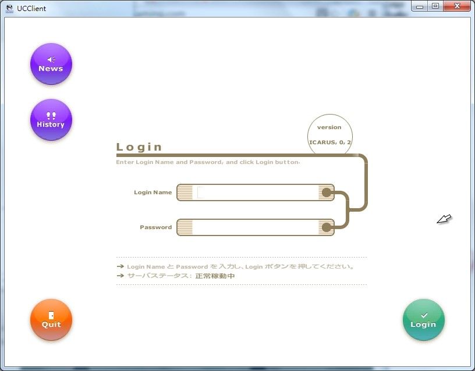Image resolution: width=475 pixels, height=371 pixels.
Task: Click the version ICARUS circle badge
Action: pyautogui.click(x=329, y=135)
